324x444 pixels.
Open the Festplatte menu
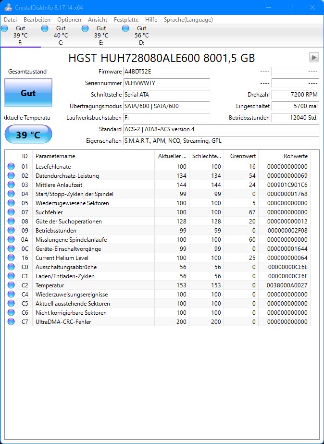(x=126, y=20)
